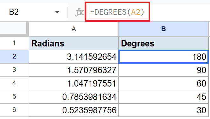Click the Degrees header cell
Screen dimensions: 210x119
tap(164, 43)
